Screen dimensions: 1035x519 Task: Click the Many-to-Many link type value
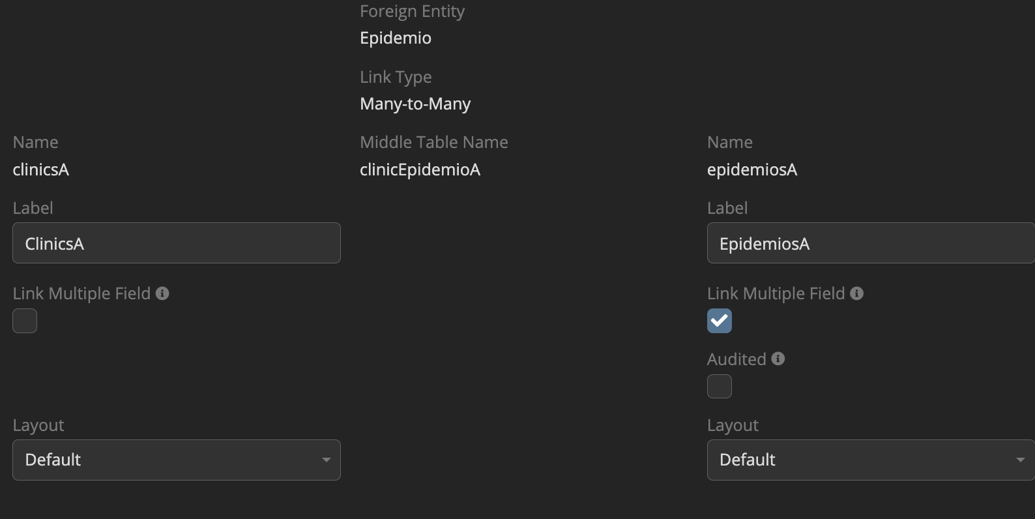tap(415, 104)
